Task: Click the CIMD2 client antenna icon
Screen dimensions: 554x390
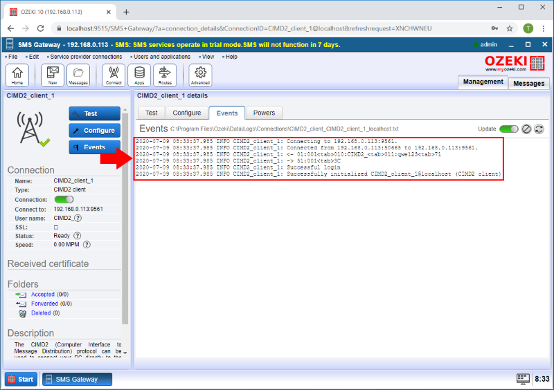Action: coord(32,129)
